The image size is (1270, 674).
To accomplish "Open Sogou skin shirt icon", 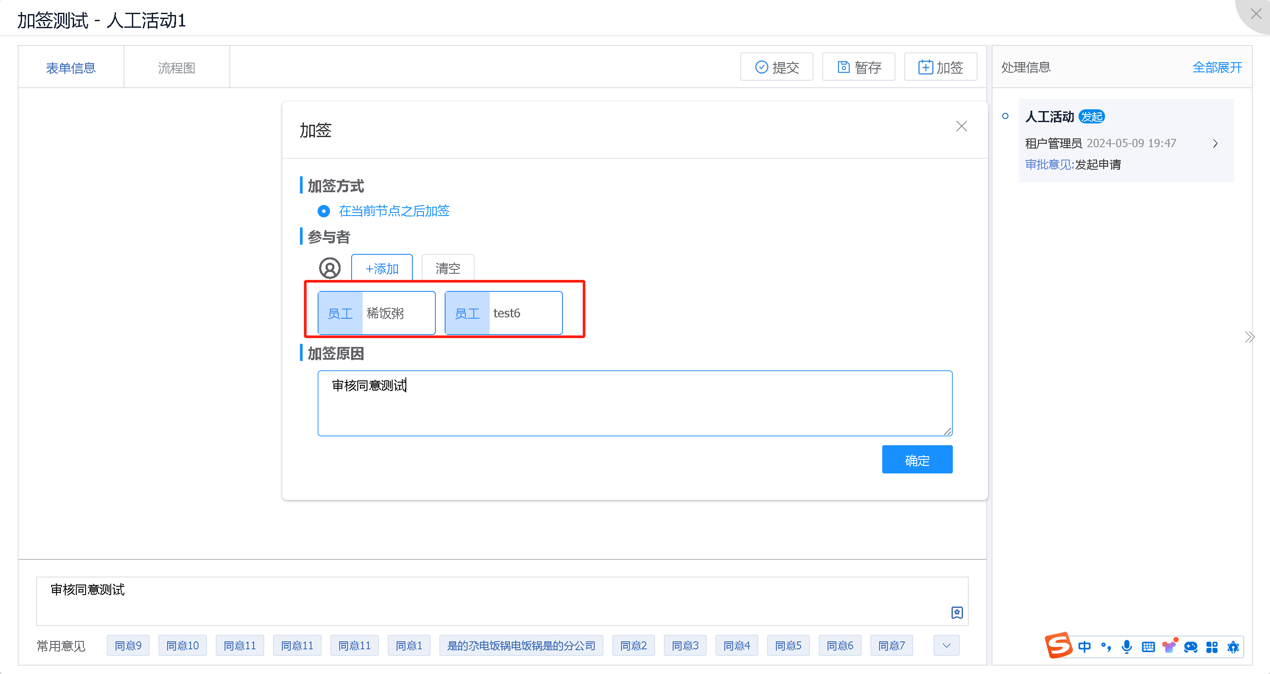I will 1169,646.
